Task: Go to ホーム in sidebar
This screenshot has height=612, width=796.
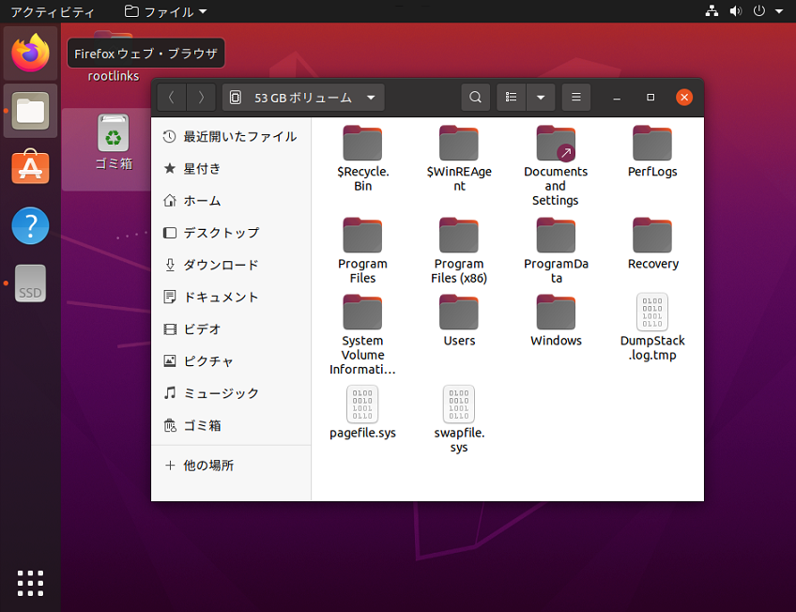Action: coord(231,201)
